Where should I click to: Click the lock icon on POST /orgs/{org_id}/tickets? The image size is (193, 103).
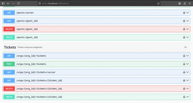(x=184, y=64)
